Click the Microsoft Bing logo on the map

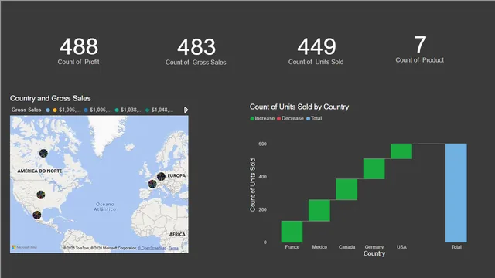24,247
